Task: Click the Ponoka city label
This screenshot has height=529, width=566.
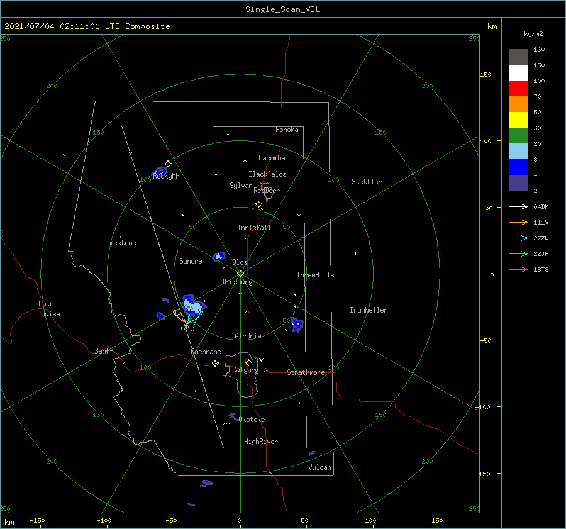Action: (287, 130)
